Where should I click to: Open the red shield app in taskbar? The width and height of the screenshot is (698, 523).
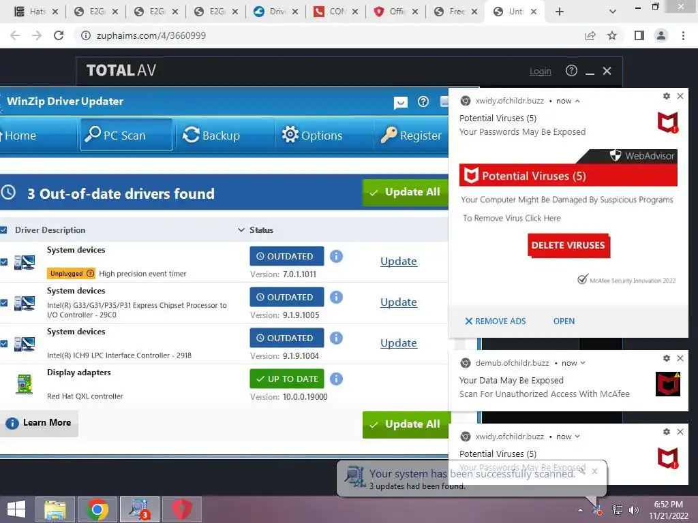[x=182, y=509]
